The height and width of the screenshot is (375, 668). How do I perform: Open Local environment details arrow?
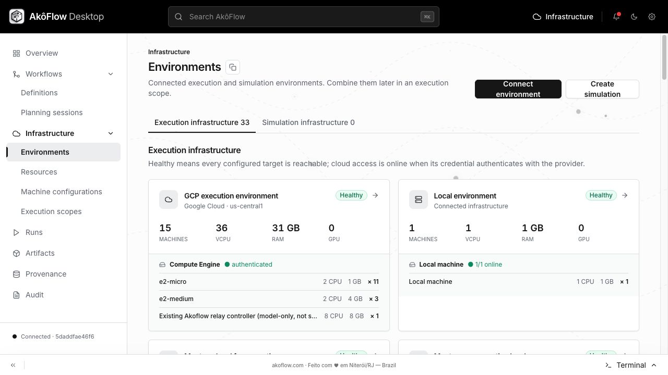625,195
